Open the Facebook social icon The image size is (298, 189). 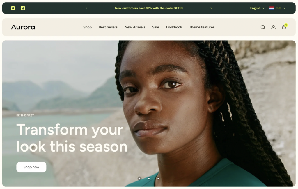pos(23,8)
